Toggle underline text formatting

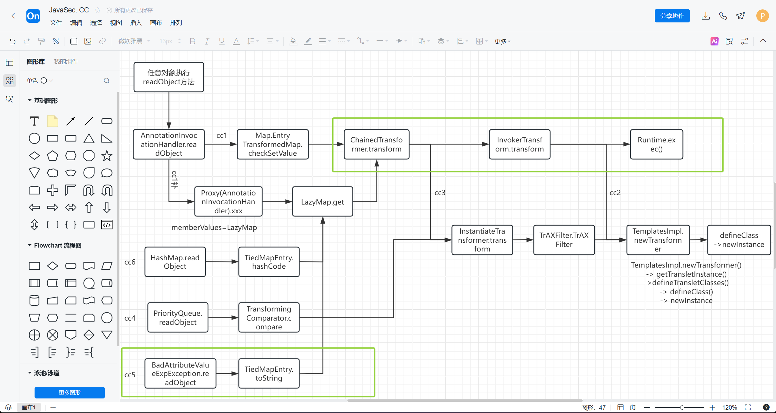click(222, 41)
